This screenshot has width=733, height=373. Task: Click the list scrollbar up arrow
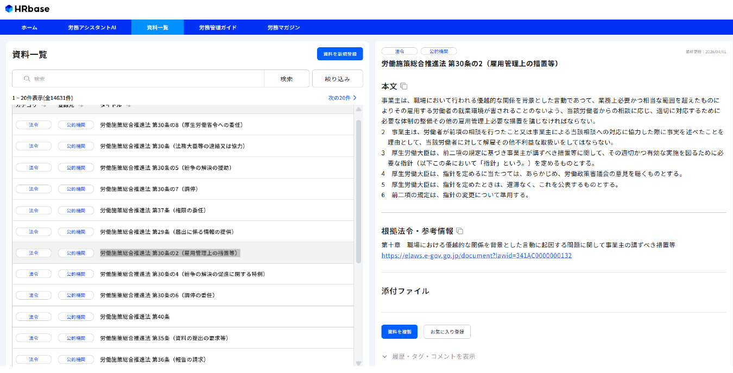click(358, 110)
